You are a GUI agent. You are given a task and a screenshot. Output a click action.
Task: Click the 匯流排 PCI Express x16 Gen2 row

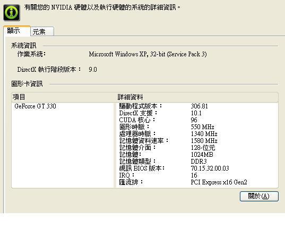point(197,182)
